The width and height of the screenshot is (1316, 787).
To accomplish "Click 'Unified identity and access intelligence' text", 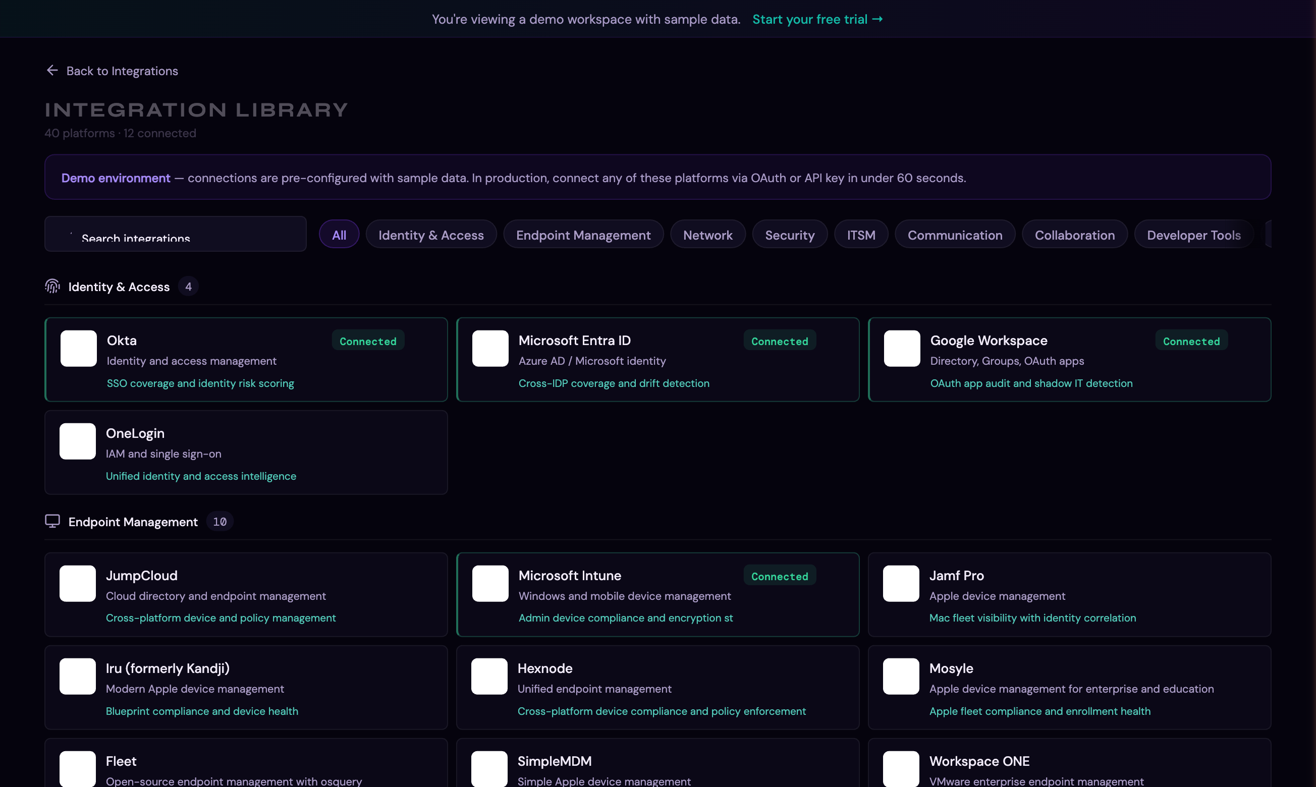I will [x=201, y=476].
